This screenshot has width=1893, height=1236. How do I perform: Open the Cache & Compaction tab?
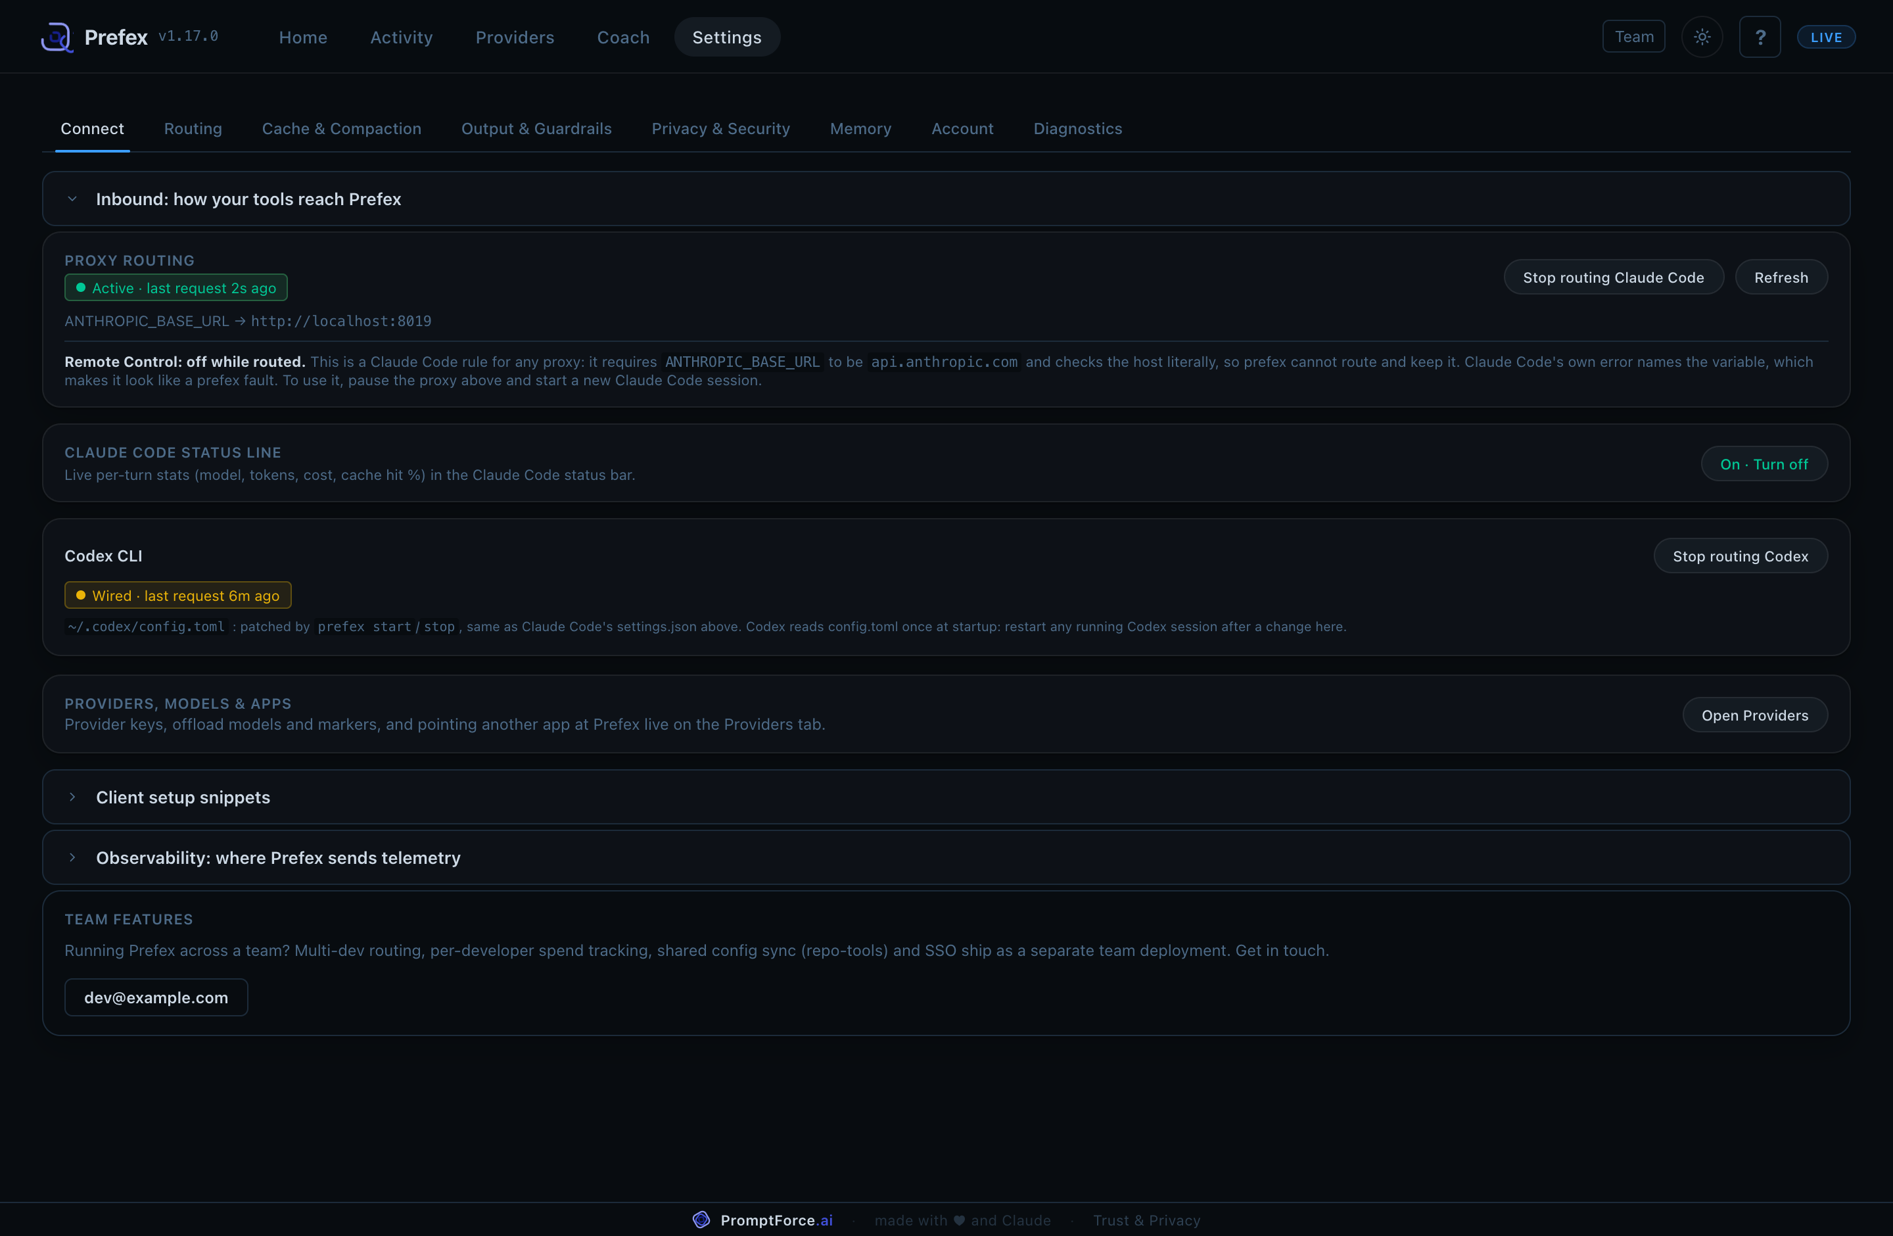coord(342,129)
